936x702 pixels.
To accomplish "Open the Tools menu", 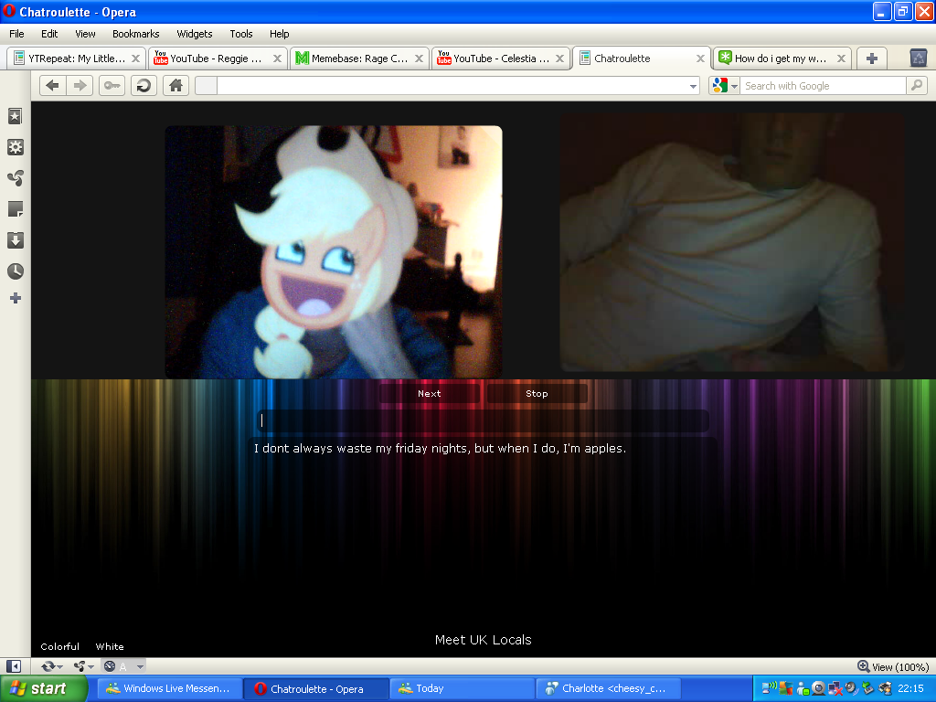I will tap(241, 34).
